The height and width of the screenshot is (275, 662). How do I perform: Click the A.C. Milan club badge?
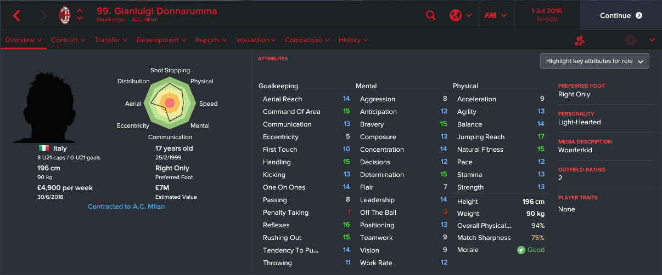65,15
